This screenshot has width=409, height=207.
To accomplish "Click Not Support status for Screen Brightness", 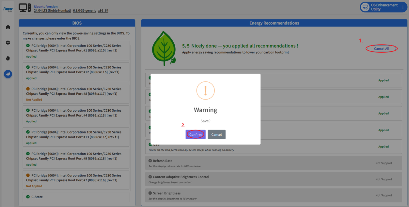I will (x=384, y=195).
